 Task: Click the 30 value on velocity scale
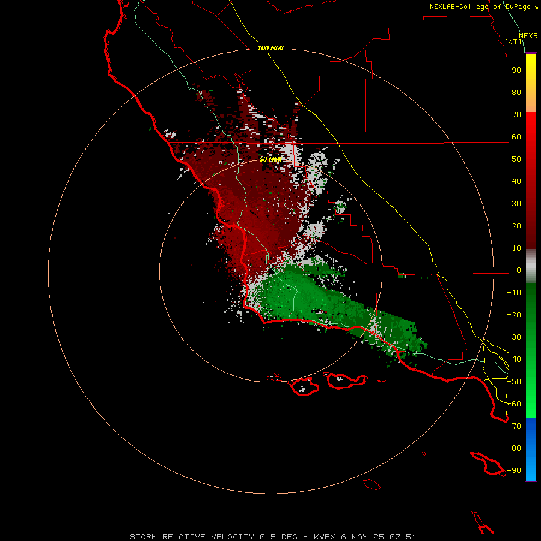click(516, 204)
